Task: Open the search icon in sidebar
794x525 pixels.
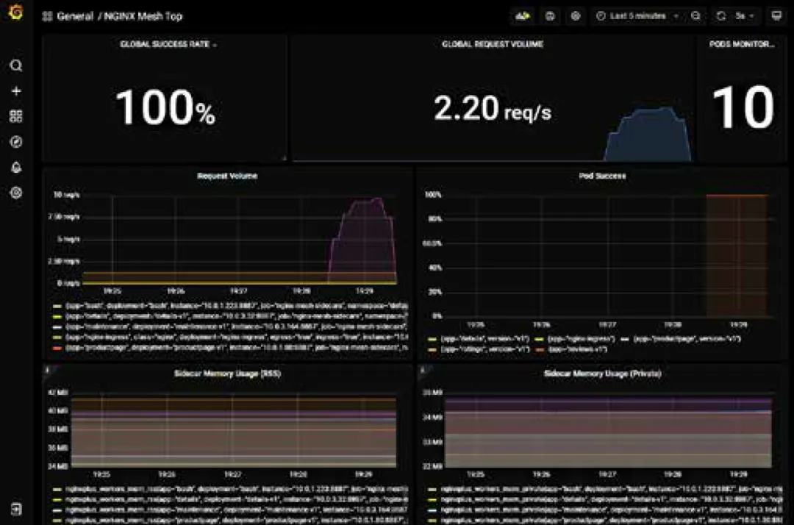Action: pyautogui.click(x=16, y=65)
